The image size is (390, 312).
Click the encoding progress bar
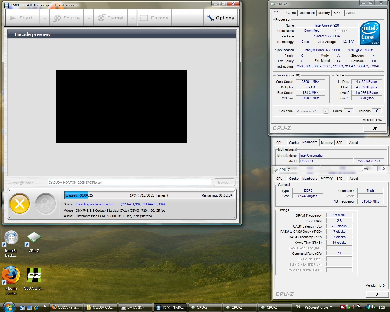149,195
